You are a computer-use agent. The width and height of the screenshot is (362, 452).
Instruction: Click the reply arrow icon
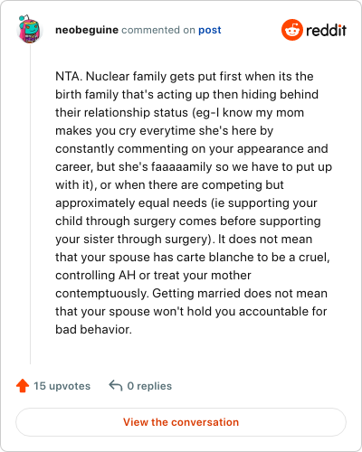116,385
